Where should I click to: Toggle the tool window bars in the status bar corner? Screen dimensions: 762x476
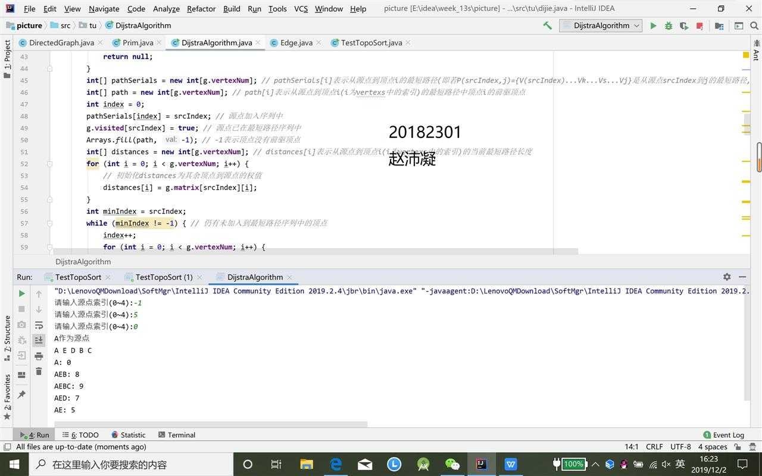tap(7, 447)
